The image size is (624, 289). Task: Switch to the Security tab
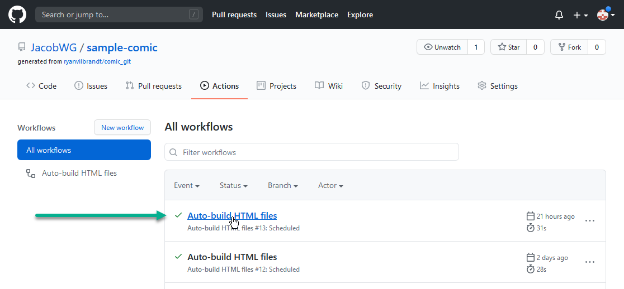click(x=381, y=86)
